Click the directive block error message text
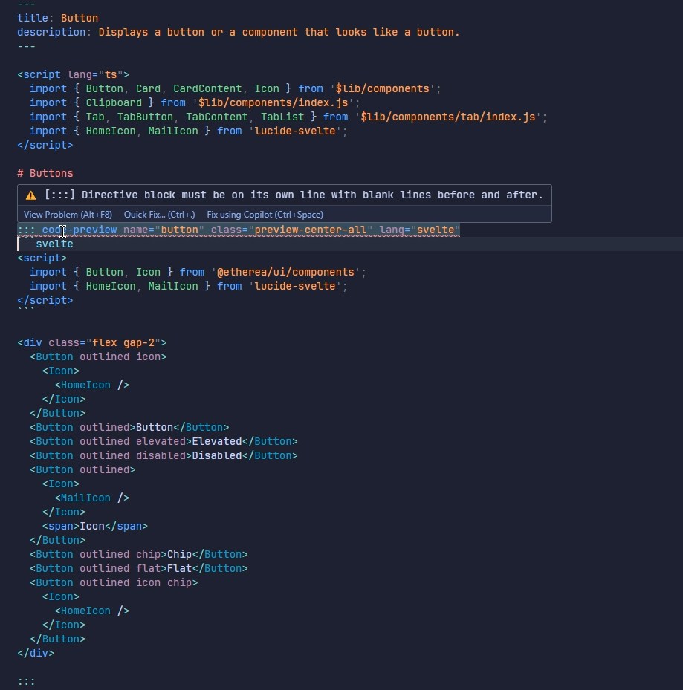 click(294, 195)
